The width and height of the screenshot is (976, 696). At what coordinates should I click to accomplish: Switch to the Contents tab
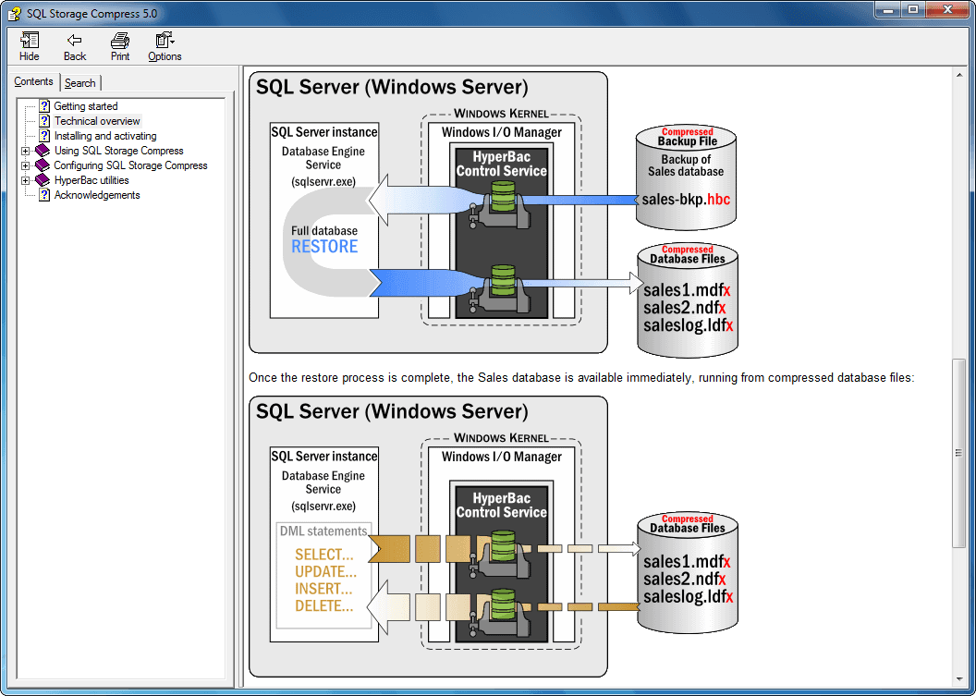point(33,81)
